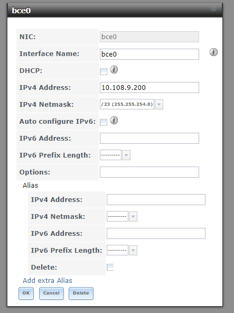234x313 pixels.
Task: Open the Alias IPv6 Prefix Length dropdown
Action: (x=133, y=250)
